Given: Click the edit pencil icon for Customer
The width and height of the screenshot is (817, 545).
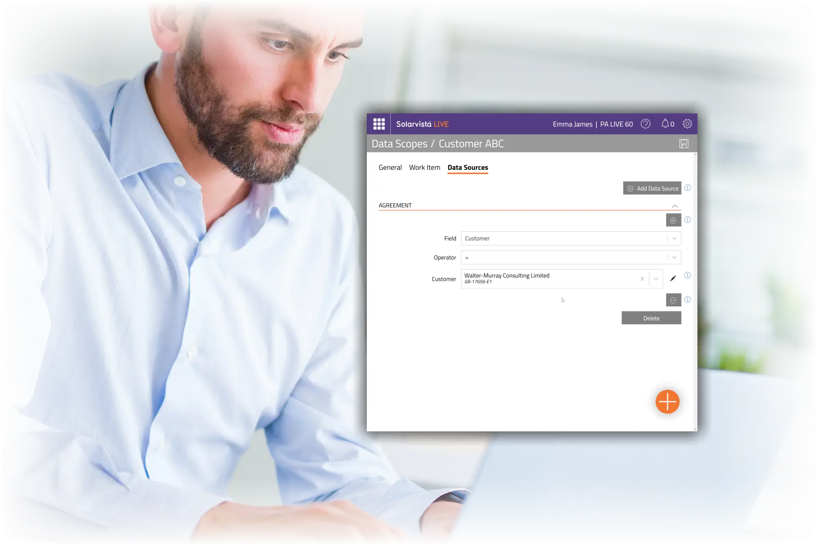Looking at the screenshot, I should 673,279.
